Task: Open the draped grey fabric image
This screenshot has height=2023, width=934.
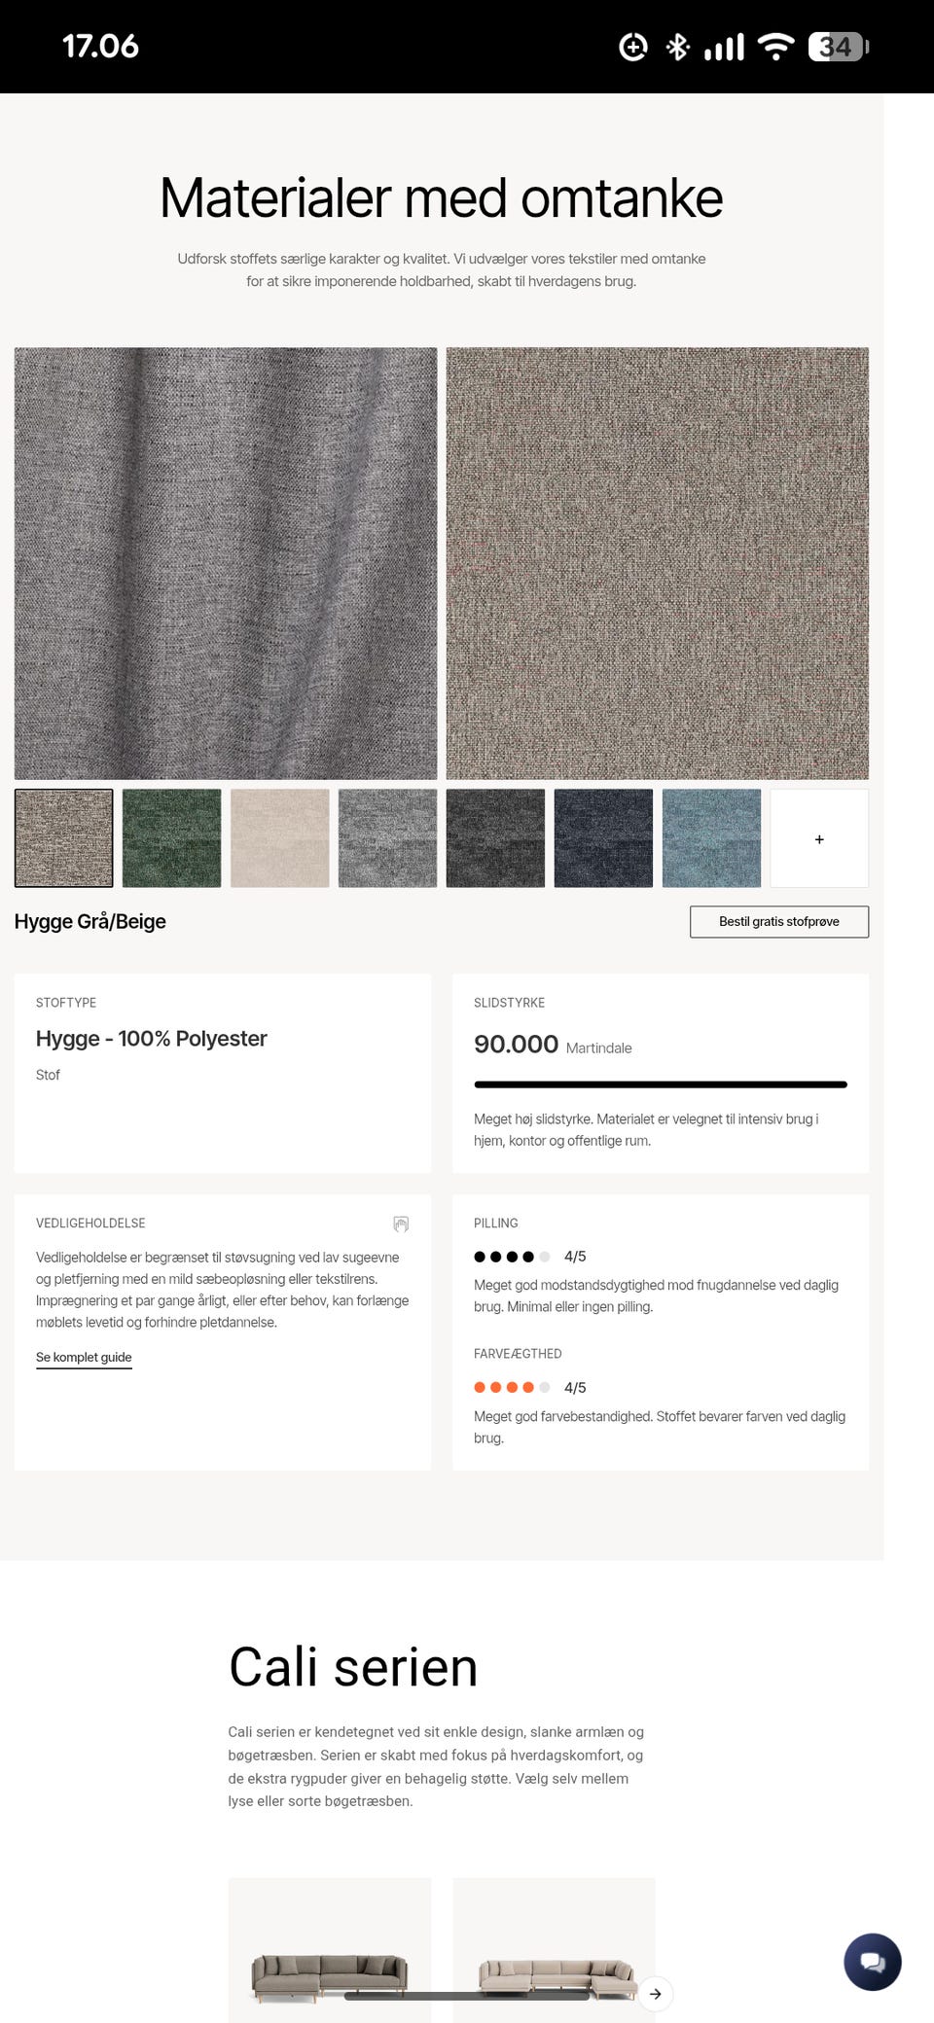Action: coord(226,563)
